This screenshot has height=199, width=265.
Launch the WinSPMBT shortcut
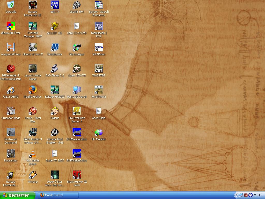99,68
